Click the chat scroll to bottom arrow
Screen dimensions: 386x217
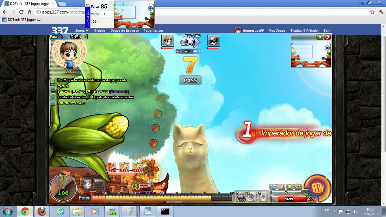pyautogui.click(x=53, y=103)
